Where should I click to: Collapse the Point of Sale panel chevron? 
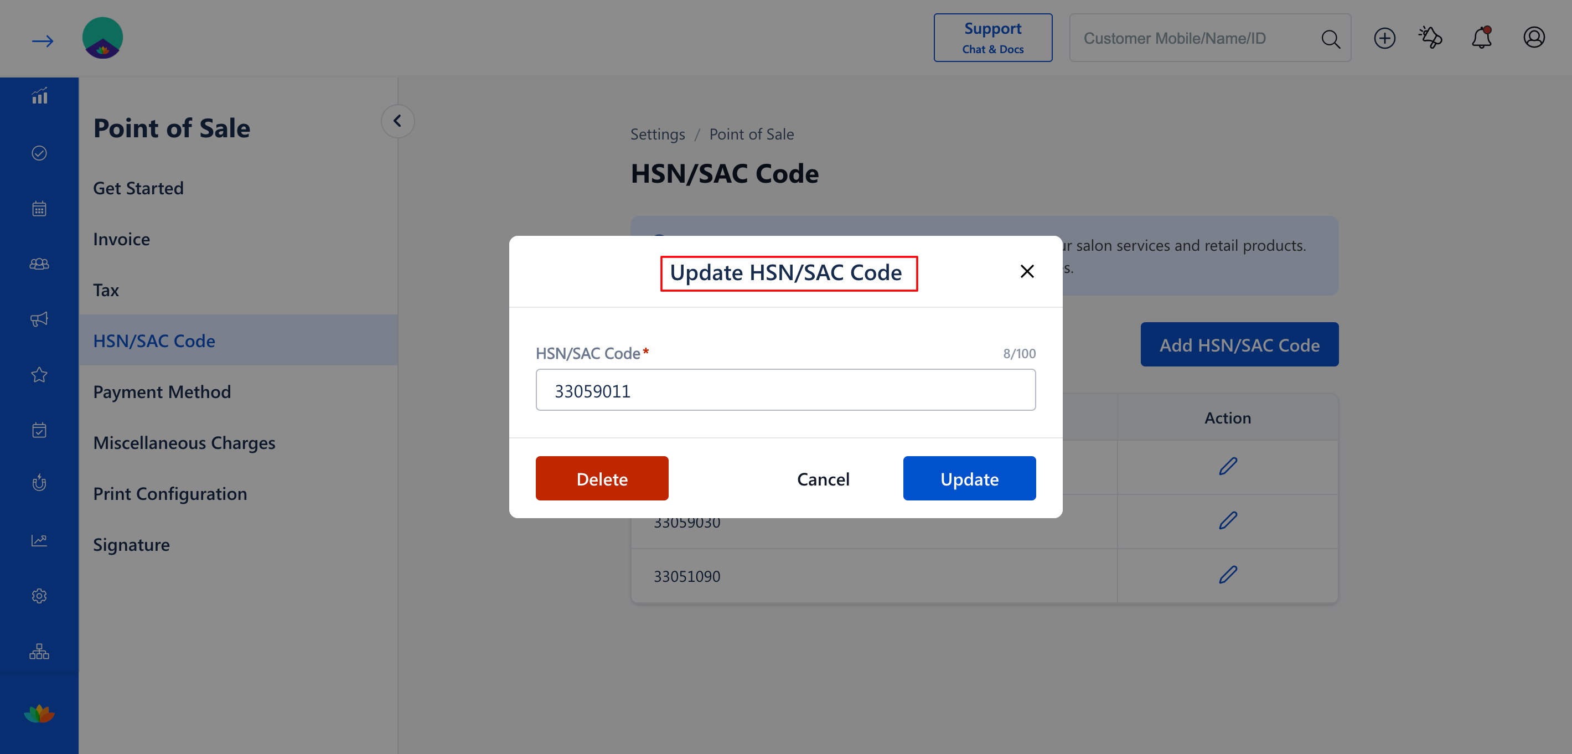coord(397,121)
